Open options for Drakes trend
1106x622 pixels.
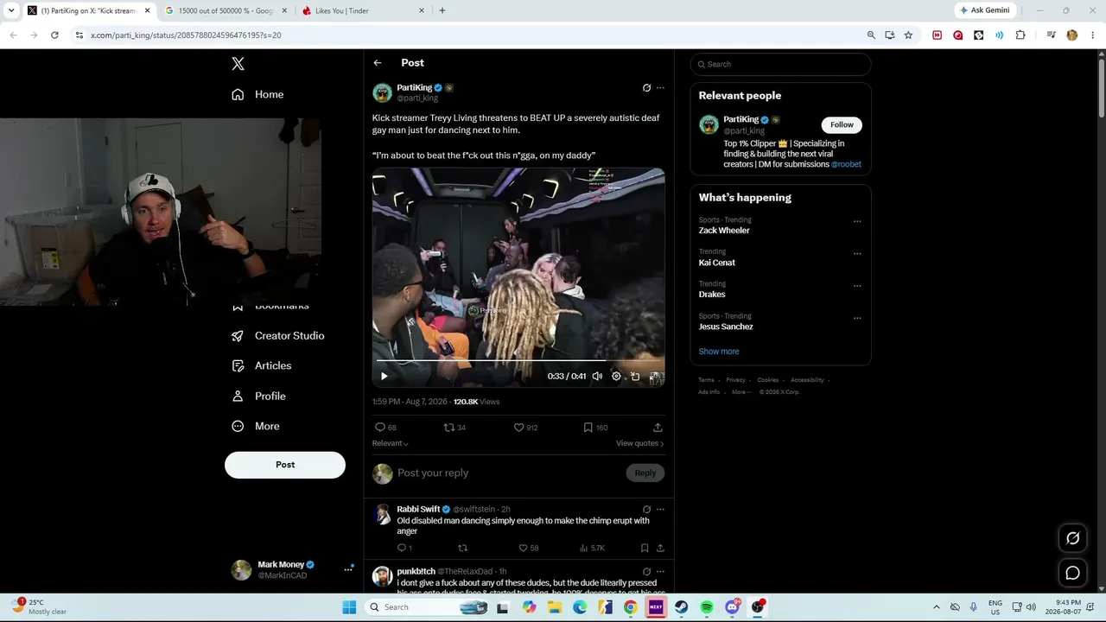click(x=857, y=285)
